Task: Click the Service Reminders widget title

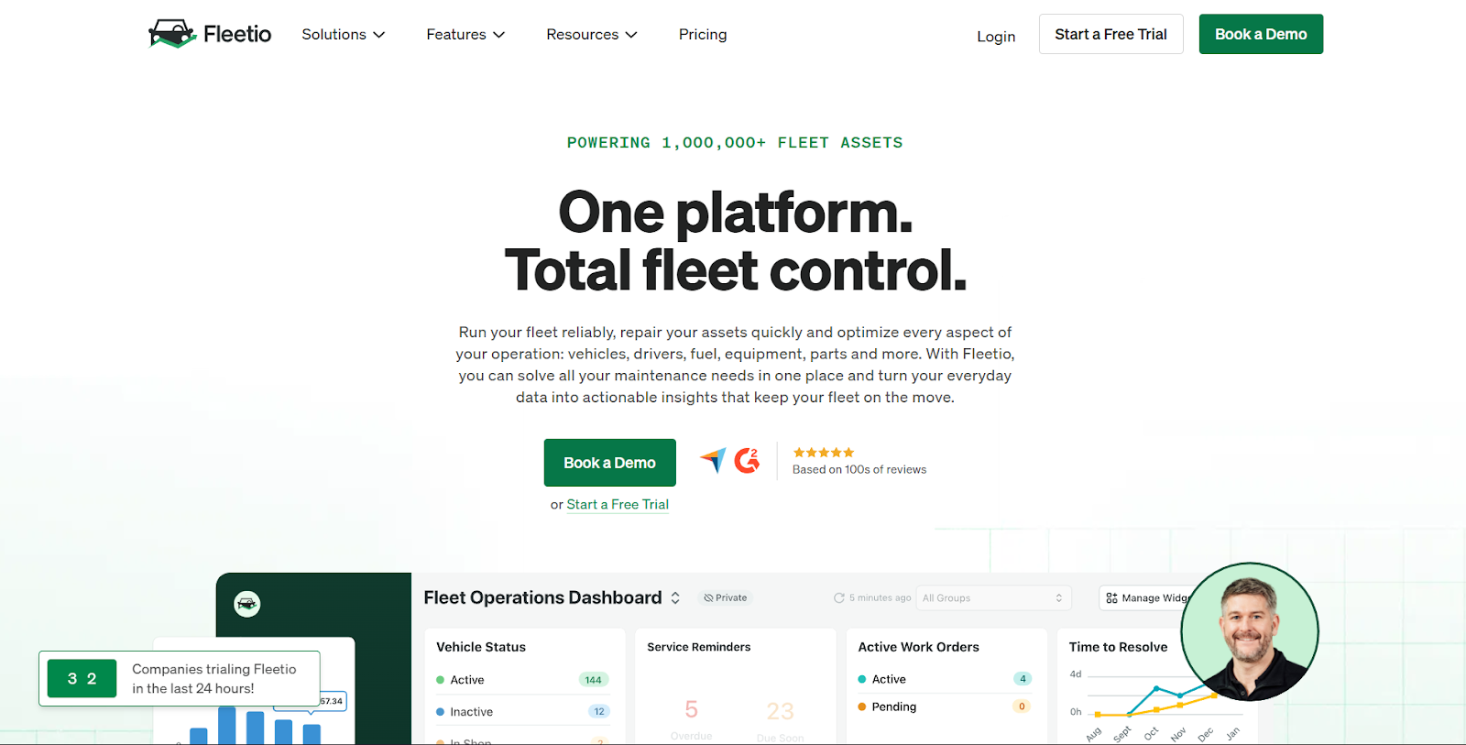Action: [699, 647]
